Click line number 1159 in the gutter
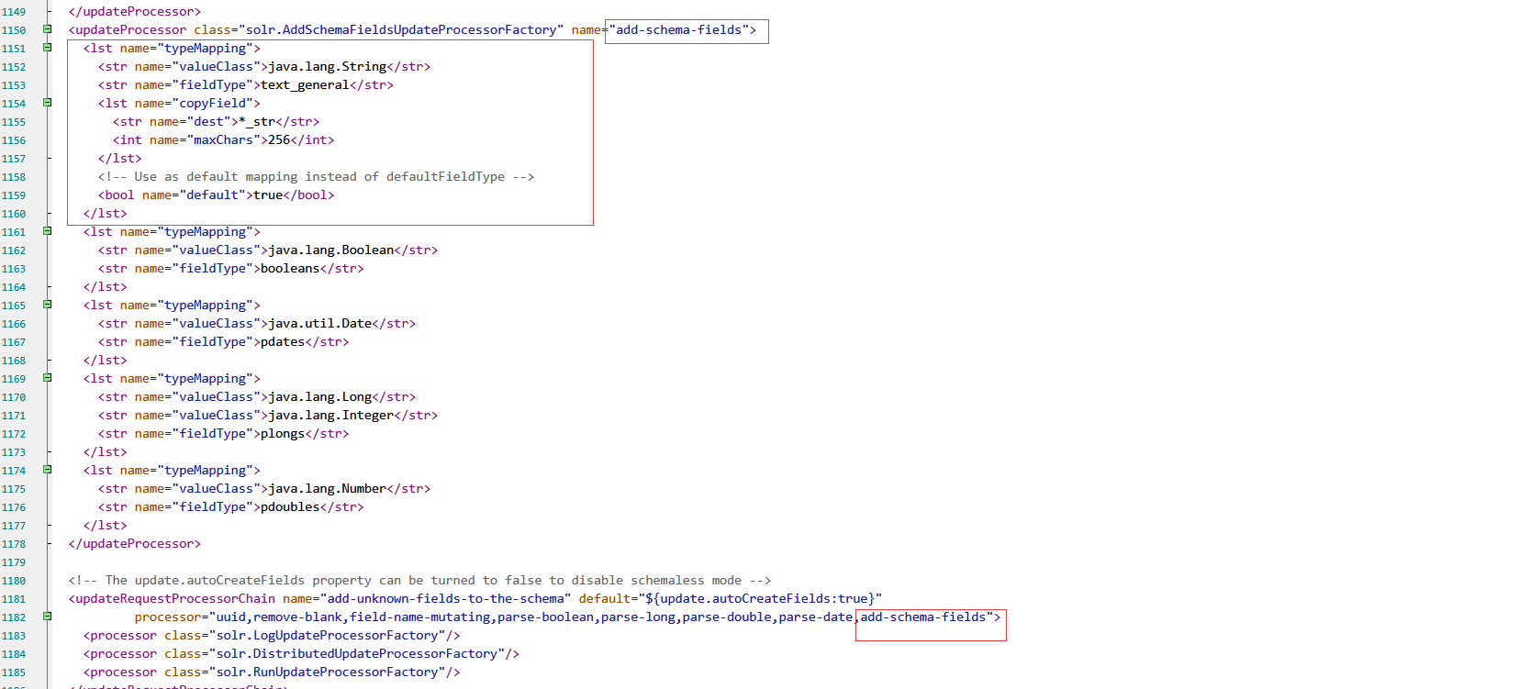Image resolution: width=1530 pixels, height=689 pixels. (x=14, y=195)
